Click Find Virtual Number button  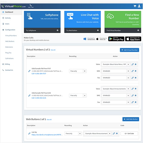click(x=123, y=30)
